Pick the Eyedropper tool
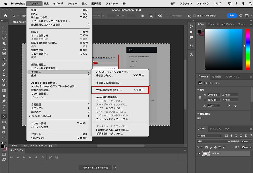The image size is (253, 173). [4, 59]
